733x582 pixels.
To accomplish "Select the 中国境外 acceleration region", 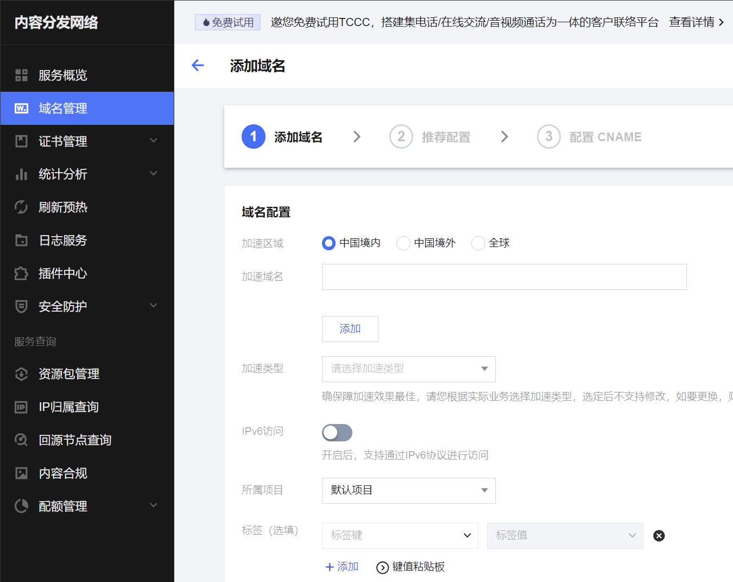I will tap(403, 243).
